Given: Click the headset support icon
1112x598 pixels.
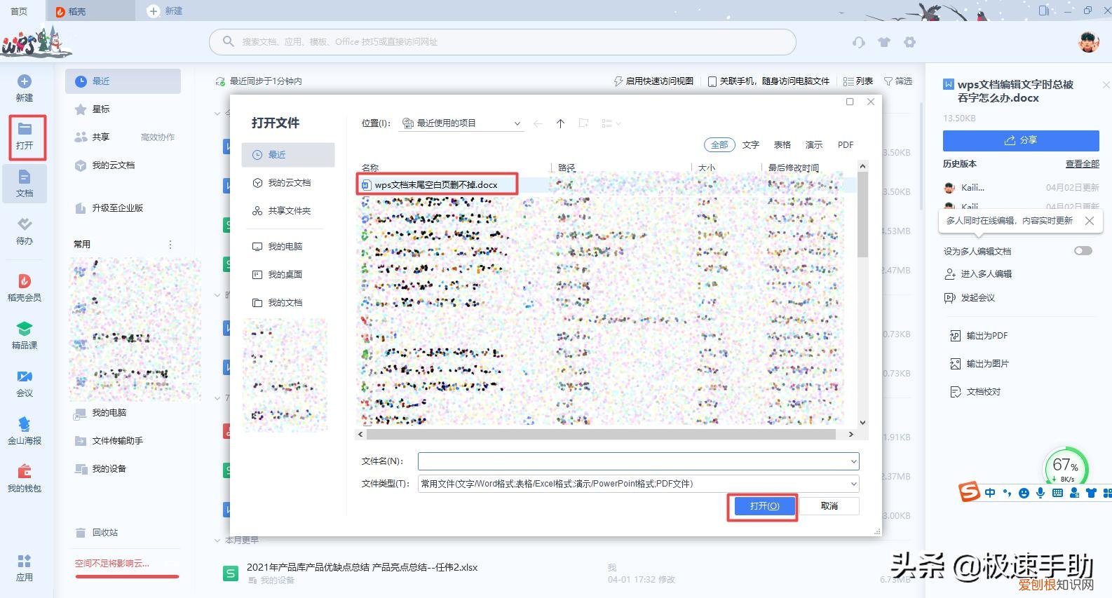Looking at the screenshot, I should [859, 42].
